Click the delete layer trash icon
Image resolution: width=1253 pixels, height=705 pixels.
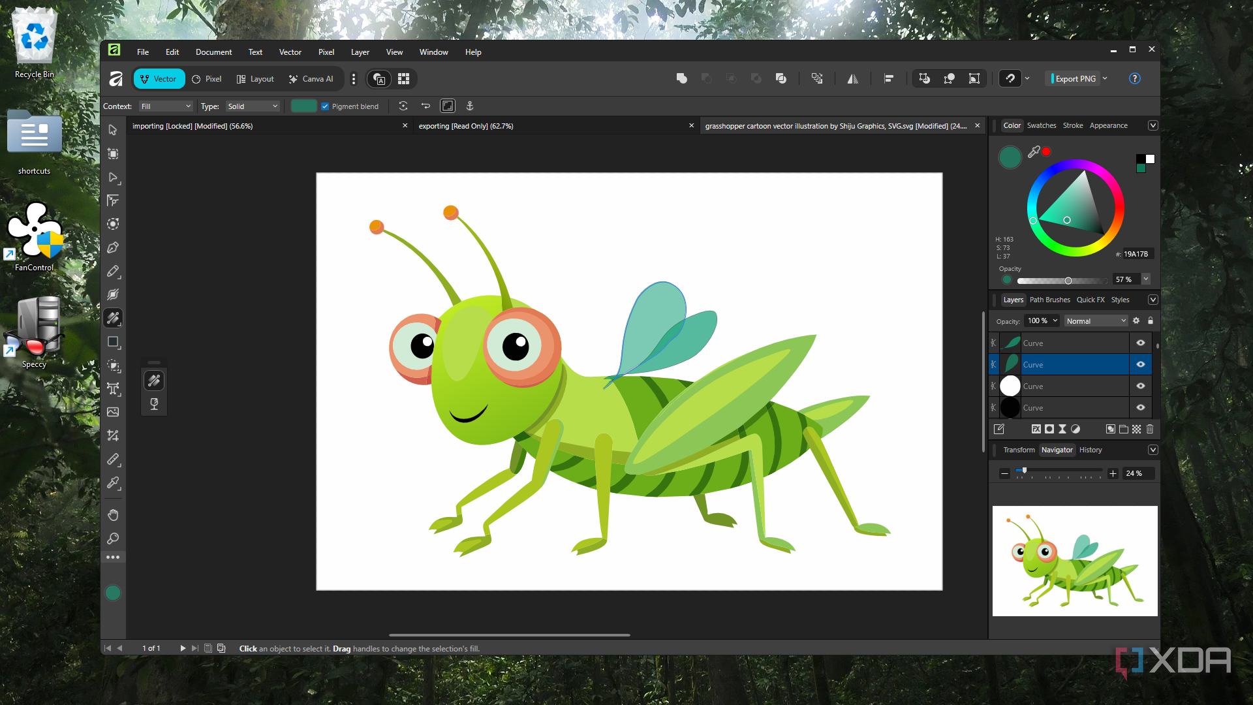tap(1150, 429)
